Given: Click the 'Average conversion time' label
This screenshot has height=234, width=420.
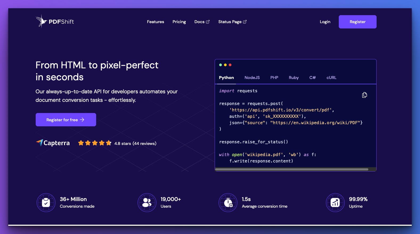Looking at the screenshot, I should (x=264, y=206).
